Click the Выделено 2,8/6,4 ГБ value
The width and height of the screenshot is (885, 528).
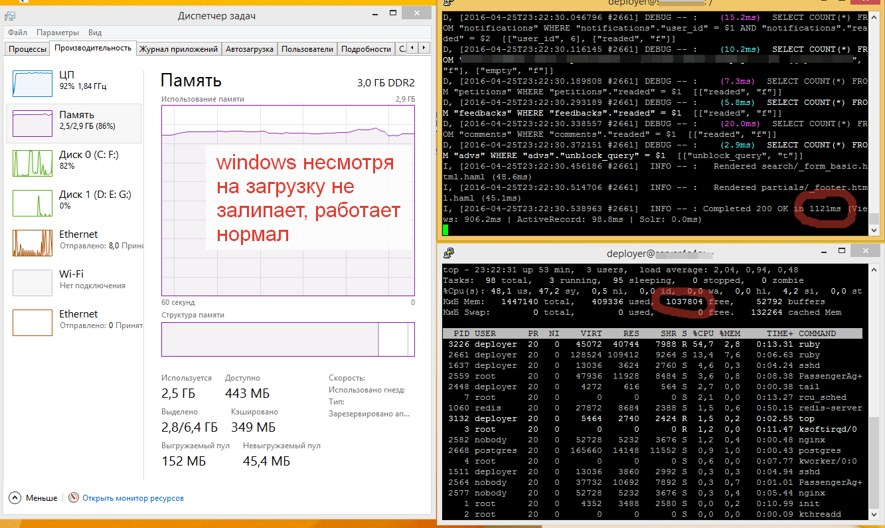pyautogui.click(x=189, y=427)
